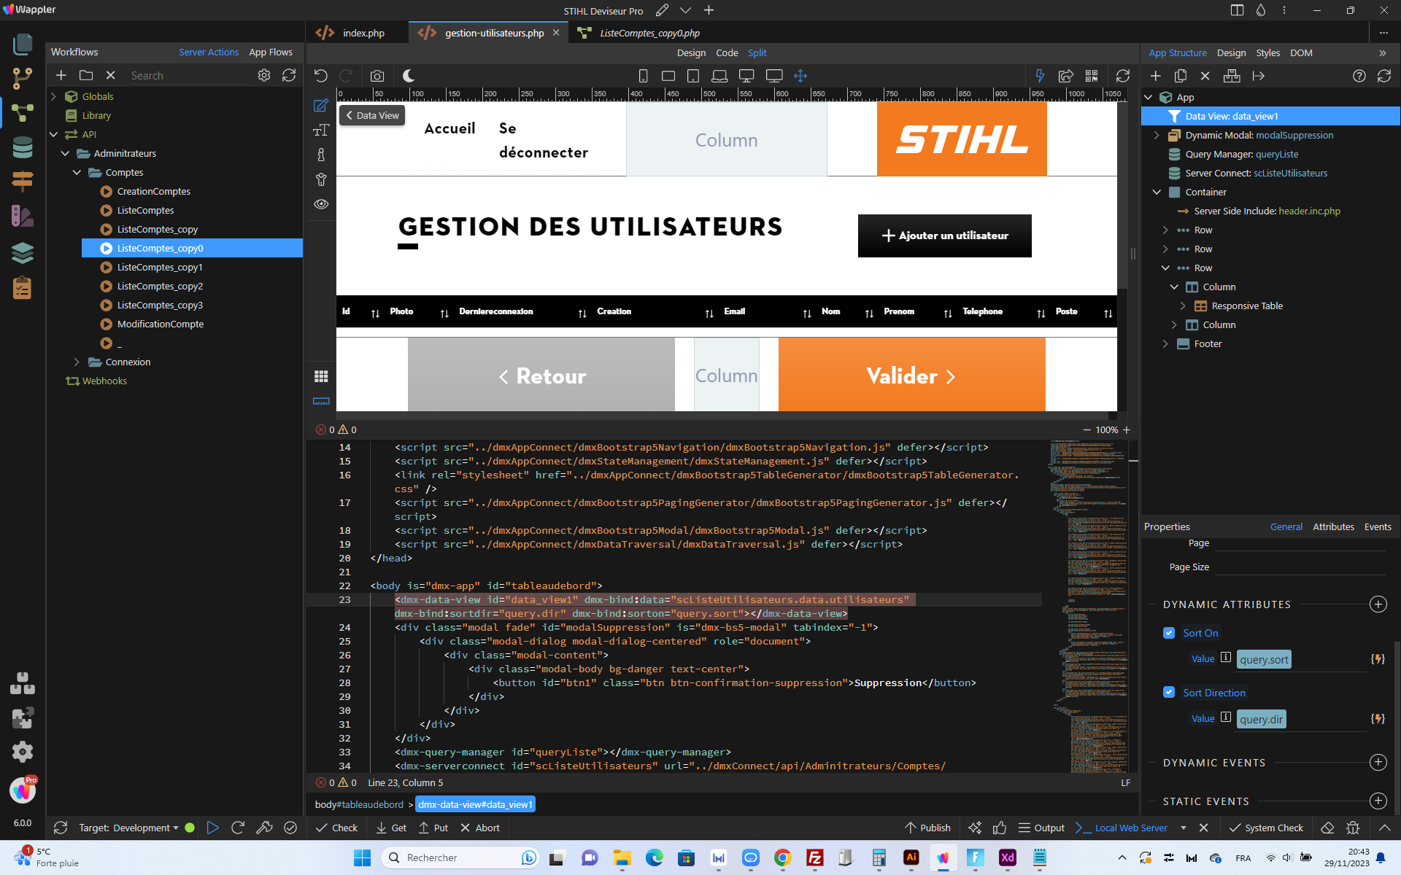Switch to the Attributes properties tab
Screen dimensions: 1401x875
(1333, 526)
